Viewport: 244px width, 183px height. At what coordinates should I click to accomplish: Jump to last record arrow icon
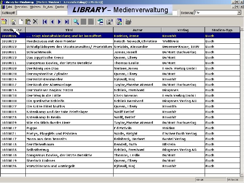tap(67, 22)
